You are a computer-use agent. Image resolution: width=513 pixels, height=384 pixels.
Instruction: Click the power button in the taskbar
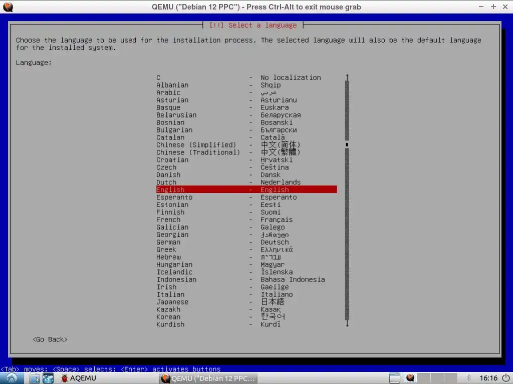tap(506, 378)
